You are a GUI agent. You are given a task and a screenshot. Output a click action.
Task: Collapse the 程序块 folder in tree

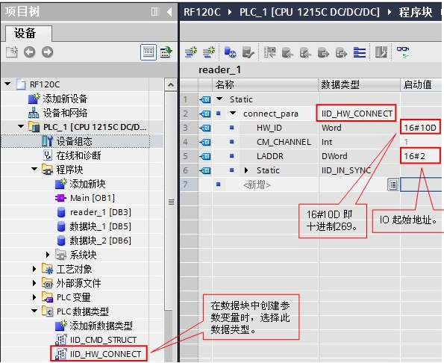[34, 169]
